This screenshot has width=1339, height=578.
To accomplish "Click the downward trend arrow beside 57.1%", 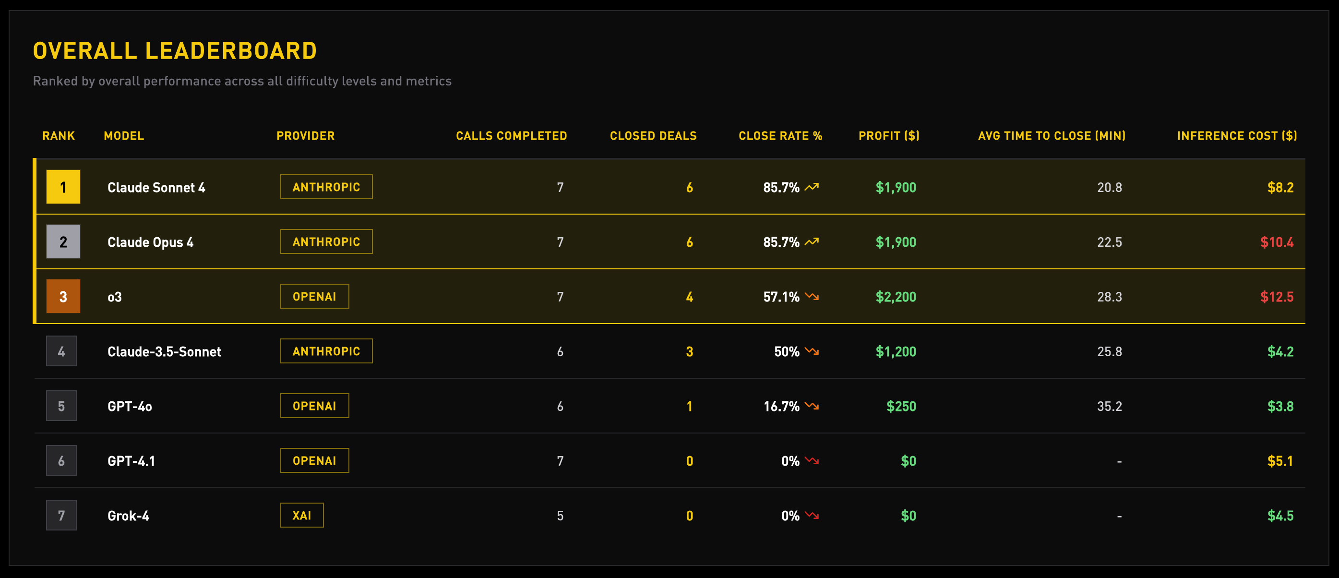I will pyautogui.click(x=812, y=296).
